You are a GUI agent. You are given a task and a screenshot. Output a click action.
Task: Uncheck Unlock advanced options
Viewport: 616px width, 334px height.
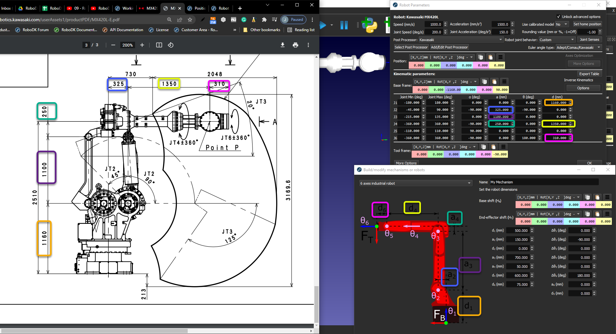click(559, 17)
